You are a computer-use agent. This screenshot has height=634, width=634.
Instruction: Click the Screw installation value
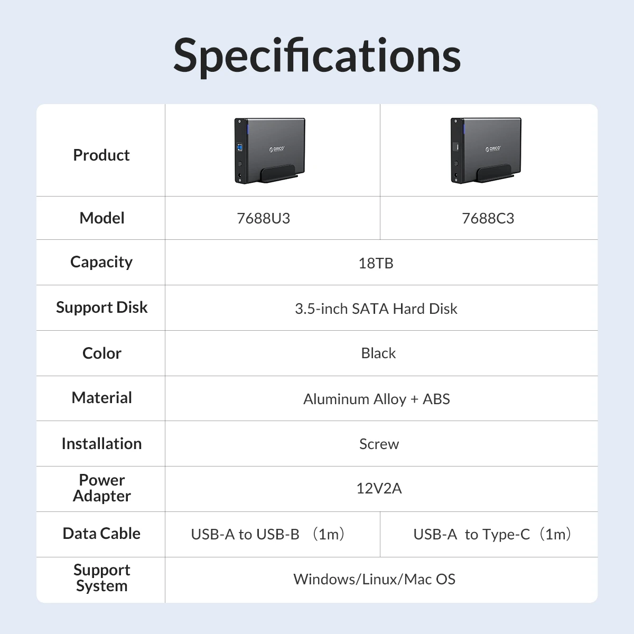(379, 444)
